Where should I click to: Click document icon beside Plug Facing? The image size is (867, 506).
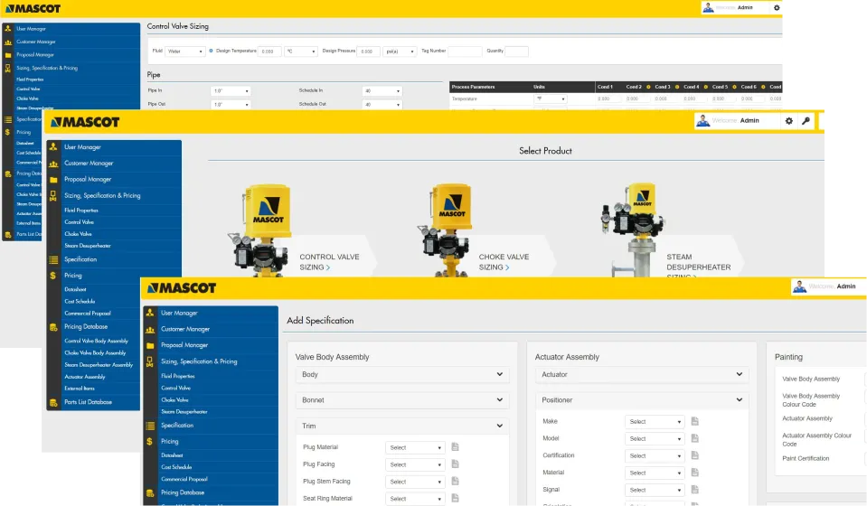point(455,464)
